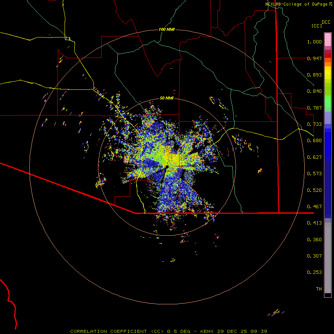This screenshot has height=334, width=334.
Task: Click the gray segment of the color bar
Action: [328, 258]
